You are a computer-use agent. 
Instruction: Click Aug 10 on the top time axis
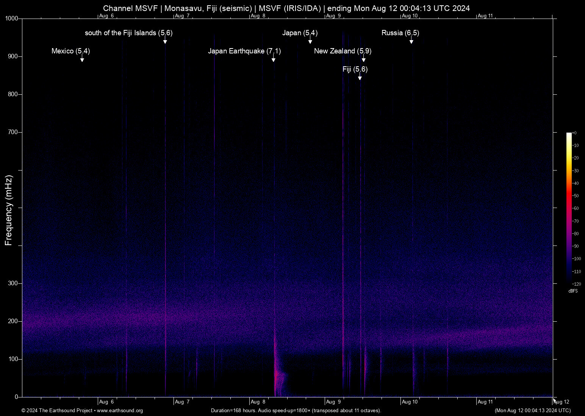click(x=410, y=16)
